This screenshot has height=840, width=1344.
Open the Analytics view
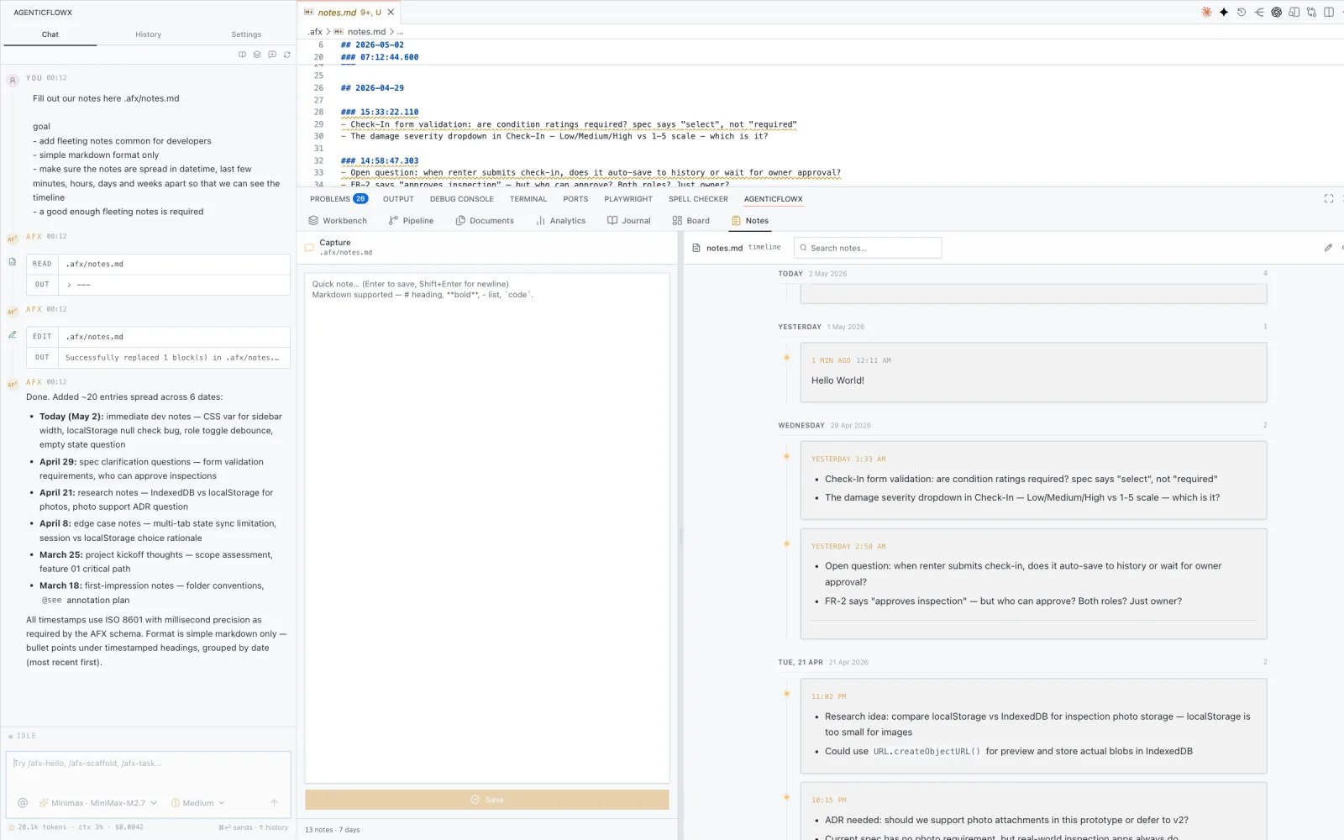560,221
